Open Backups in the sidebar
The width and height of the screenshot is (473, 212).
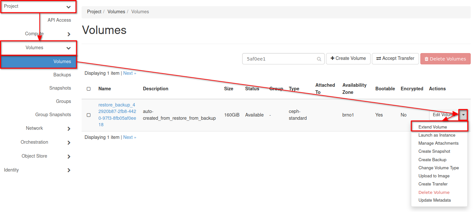[62, 75]
